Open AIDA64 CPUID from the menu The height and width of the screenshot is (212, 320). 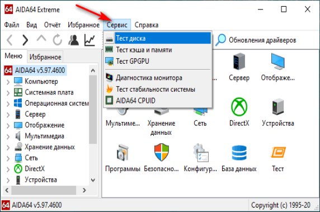pyautogui.click(x=158, y=101)
